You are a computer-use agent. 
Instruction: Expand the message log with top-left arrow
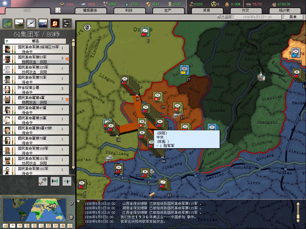[79, 201]
